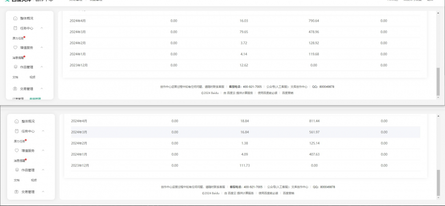Click the 增值服务 heart icon in upper sidebar
This screenshot has width=445, height=206.
tap(16, 48)
